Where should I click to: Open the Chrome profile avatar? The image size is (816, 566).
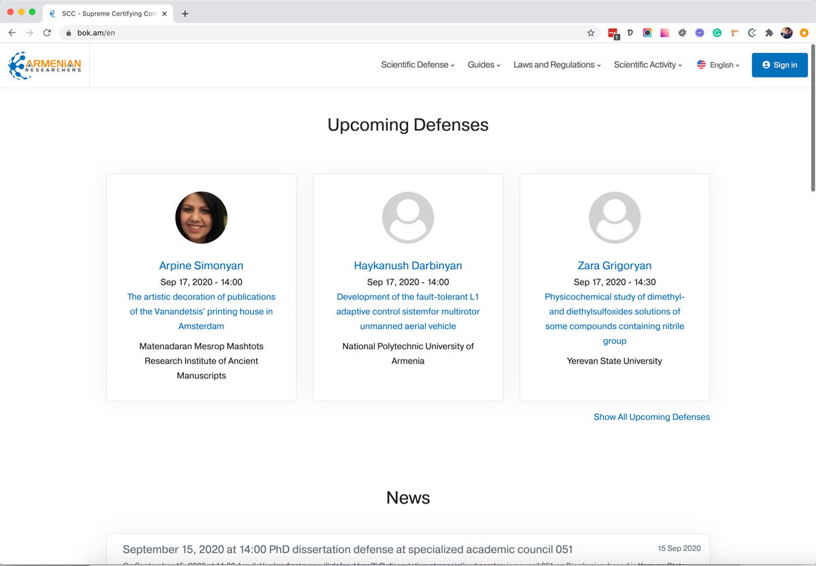pos(787,33)
